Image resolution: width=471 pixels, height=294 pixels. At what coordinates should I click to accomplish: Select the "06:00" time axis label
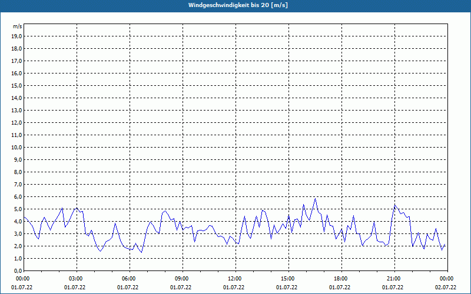click(x=130, y=279)
